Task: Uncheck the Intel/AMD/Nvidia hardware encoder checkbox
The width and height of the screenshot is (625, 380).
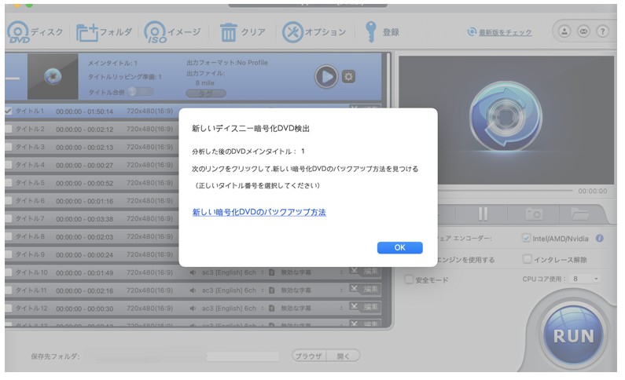Action: pos(527,238)
